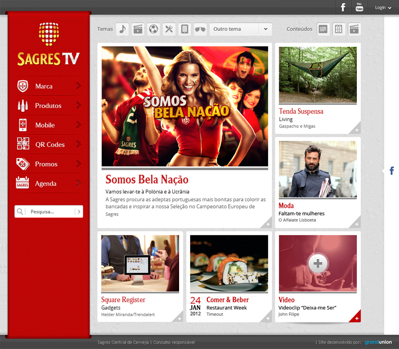Open the Facebook side tab

coord(392,171)
